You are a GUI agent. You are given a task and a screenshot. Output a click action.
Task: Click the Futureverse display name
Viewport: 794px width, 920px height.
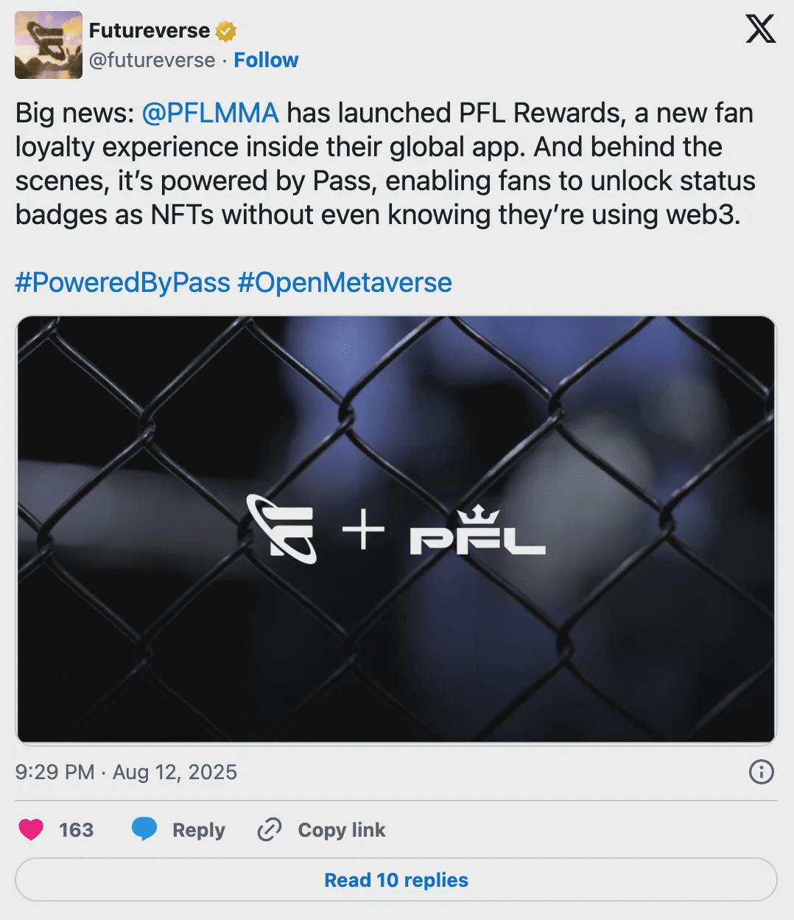coord(150,31)
